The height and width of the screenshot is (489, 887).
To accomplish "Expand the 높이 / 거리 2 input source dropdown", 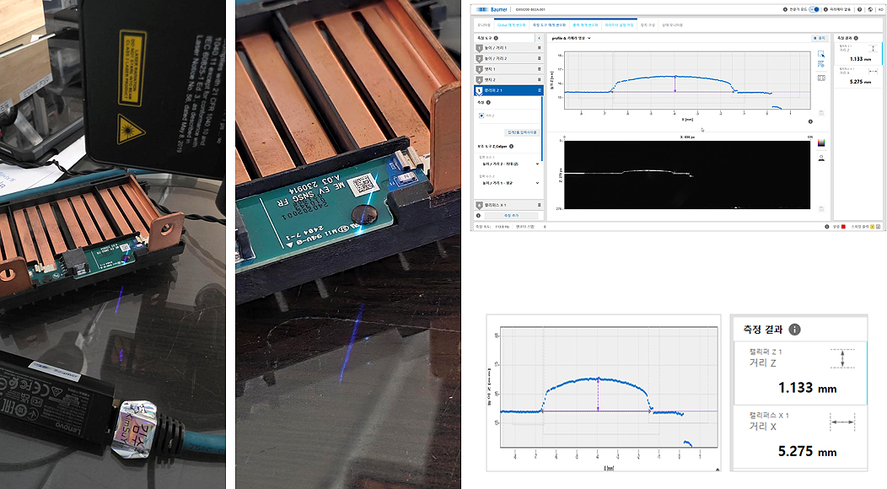I will coord(509,163).
